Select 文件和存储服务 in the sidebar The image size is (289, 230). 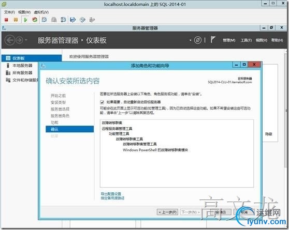click(x=22, y=80)
